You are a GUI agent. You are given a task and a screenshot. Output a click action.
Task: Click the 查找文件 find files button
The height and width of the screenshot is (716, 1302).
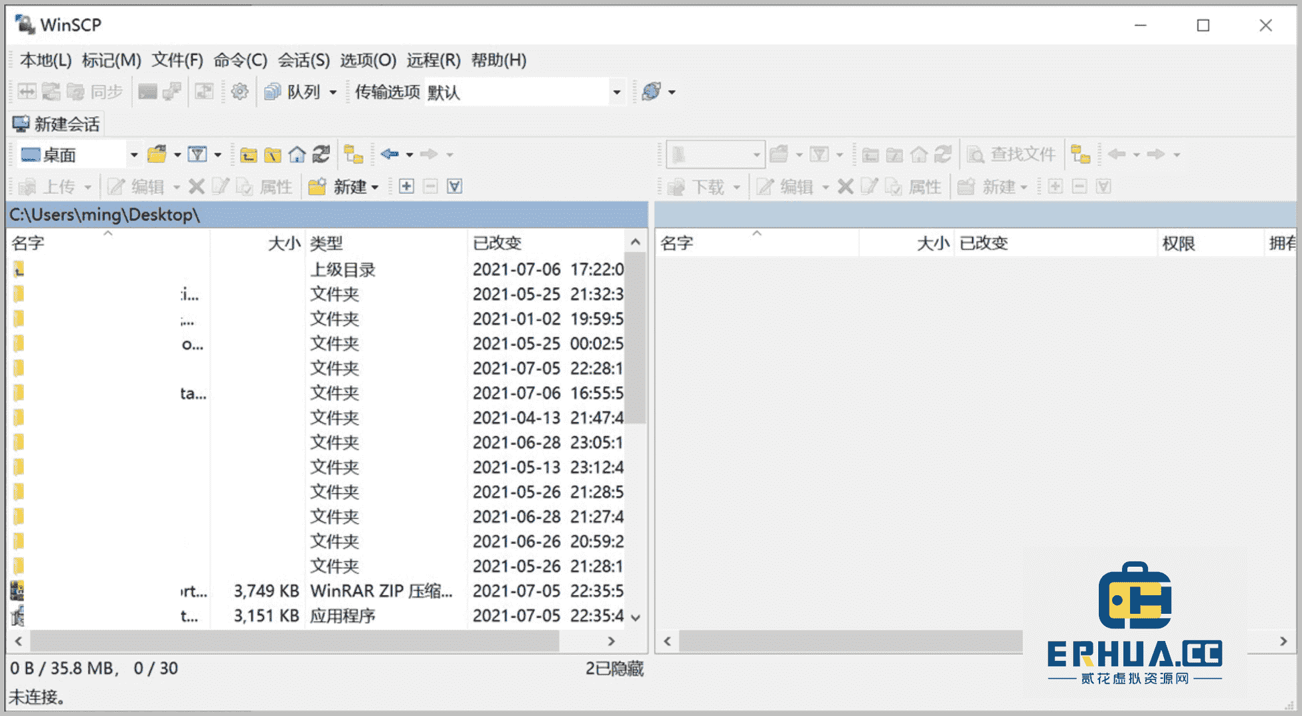(1011, 155)
